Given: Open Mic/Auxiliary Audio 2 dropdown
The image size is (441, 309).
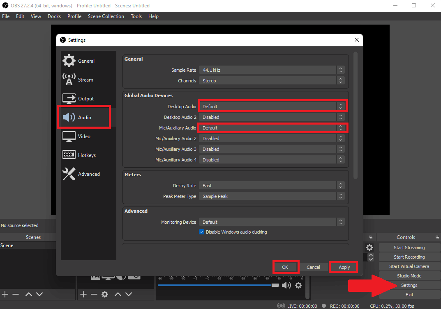Looking at the screenshot, I should point(272,138).
